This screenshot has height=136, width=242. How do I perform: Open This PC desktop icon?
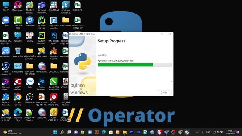click(x=6, y=6)
